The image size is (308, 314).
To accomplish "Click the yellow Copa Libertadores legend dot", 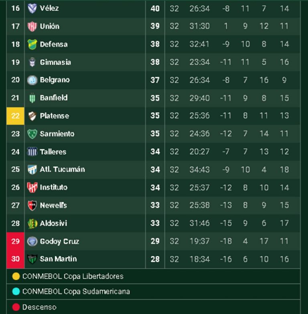I will pyautogui.click(x=16, y=276).
